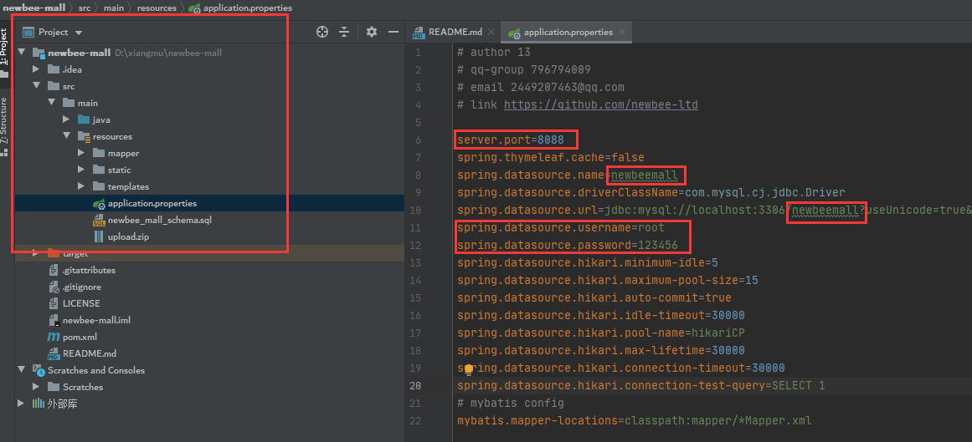
Task: Click the spring.datasource.username=root line
Action: click(x=560, y=228)
